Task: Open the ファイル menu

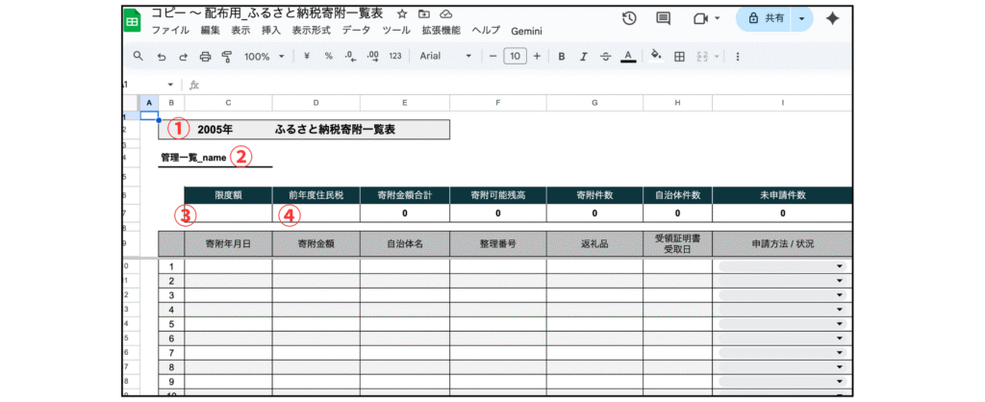Action: pos(170,31)
